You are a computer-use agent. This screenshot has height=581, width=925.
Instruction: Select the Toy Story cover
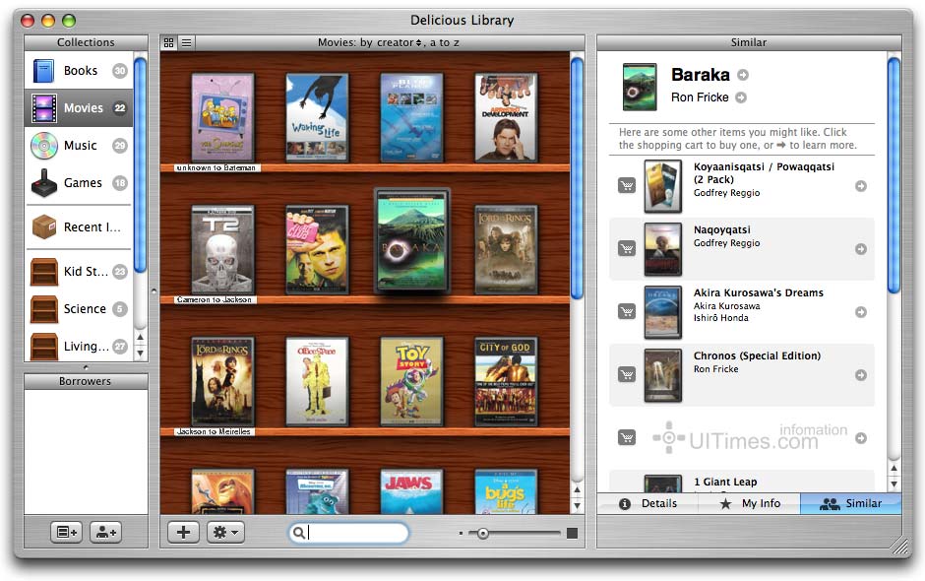(x=411, y=381)
